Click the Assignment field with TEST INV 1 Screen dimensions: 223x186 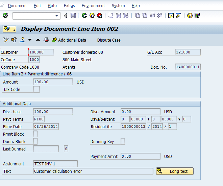coord(55,164)
